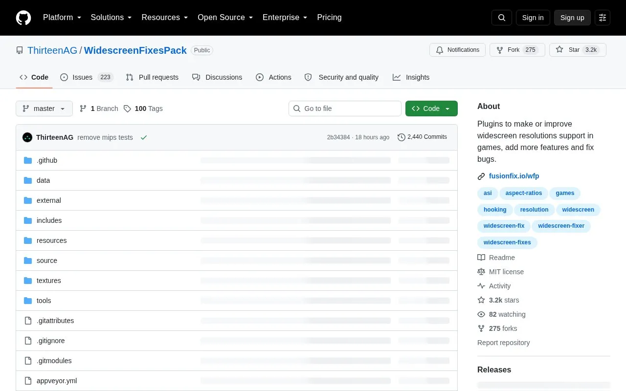
Task: Click the external folder icon
Action: pyautogui.click(x=28, y=200)
